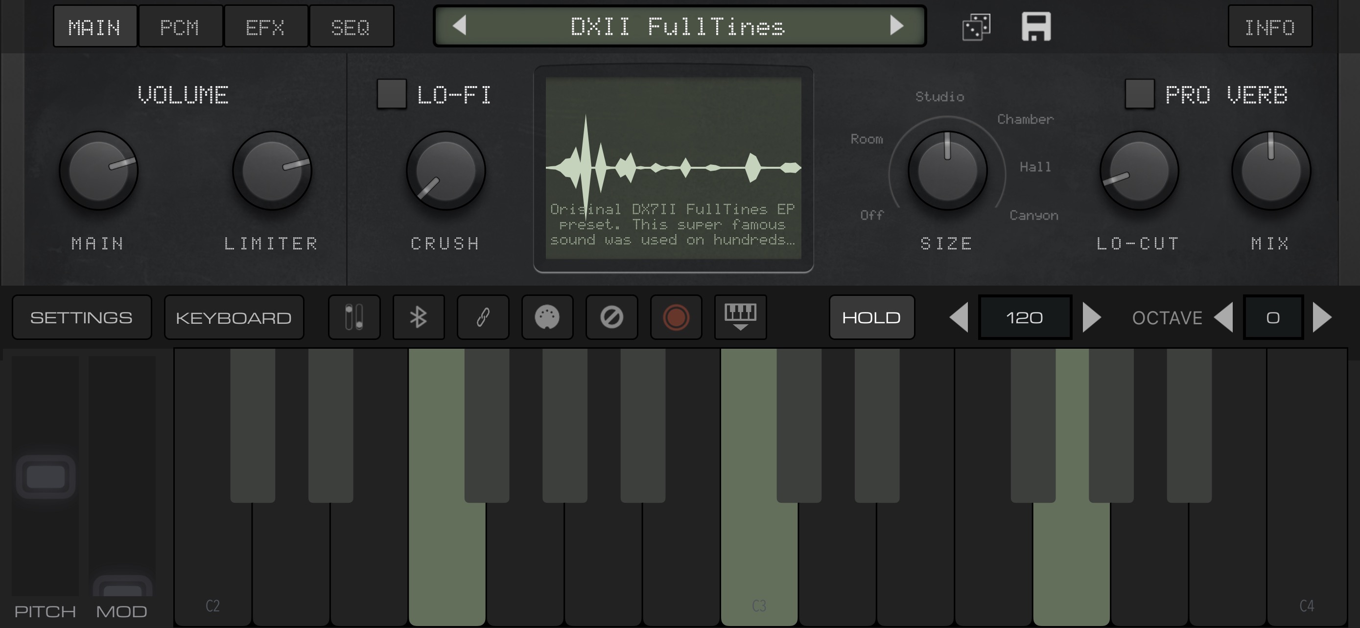Viewport: 1360px width, 628px height.
Task: Click the CRUSH knob
Action: click(x=446, y=170)
